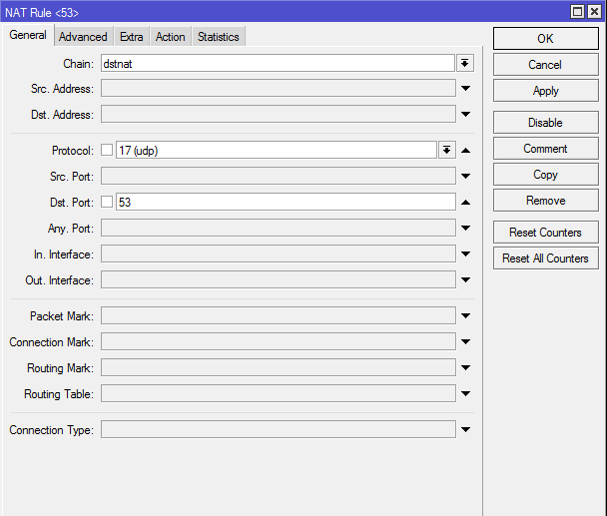Collapse the Dst. Port field arrow
This screenshot has height=516, width=607.
pos(465,202)
